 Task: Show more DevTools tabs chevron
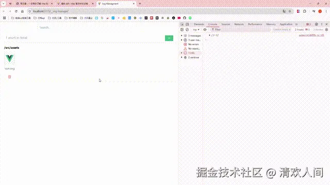click(296, 24)
